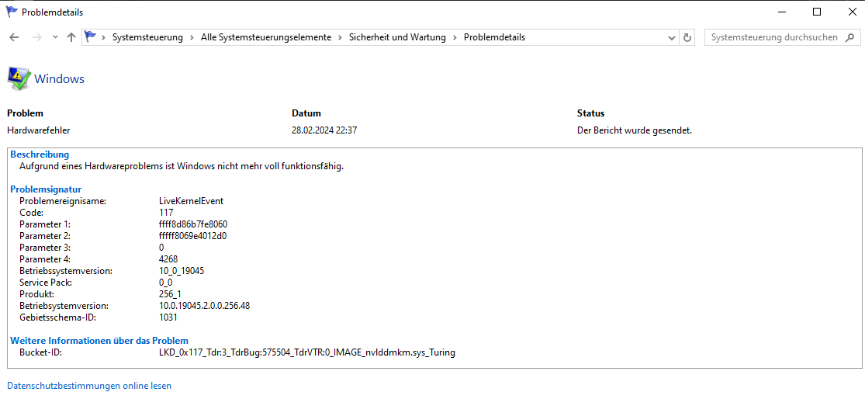Minimize the Problemdetails window
The image size is (865, 399).
[x=782, y=12]
